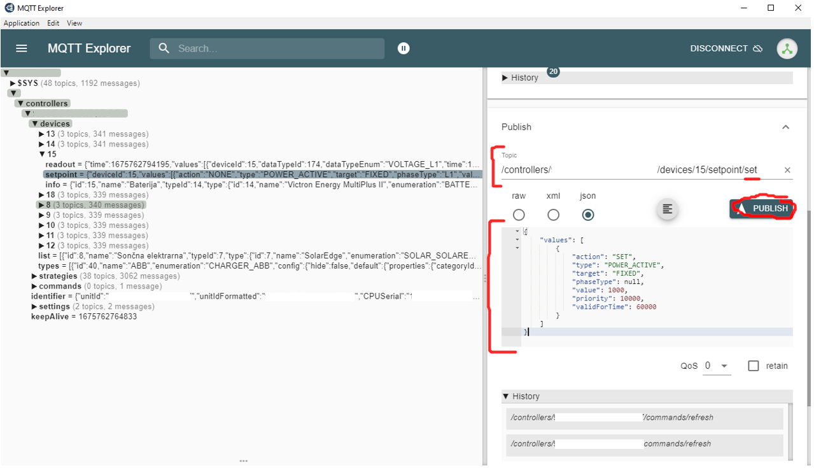
Task: Click the history badge showing 20
Action: point(553,72)
